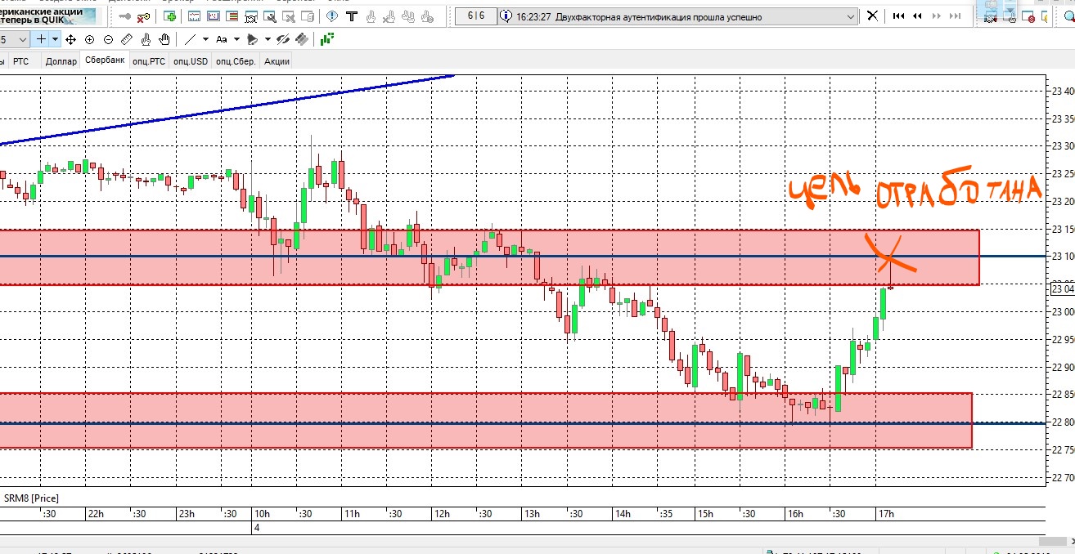Click the QUIK American stocks banner
The height and width of the screenshot is (554, 1075).
tap(47, 17)
